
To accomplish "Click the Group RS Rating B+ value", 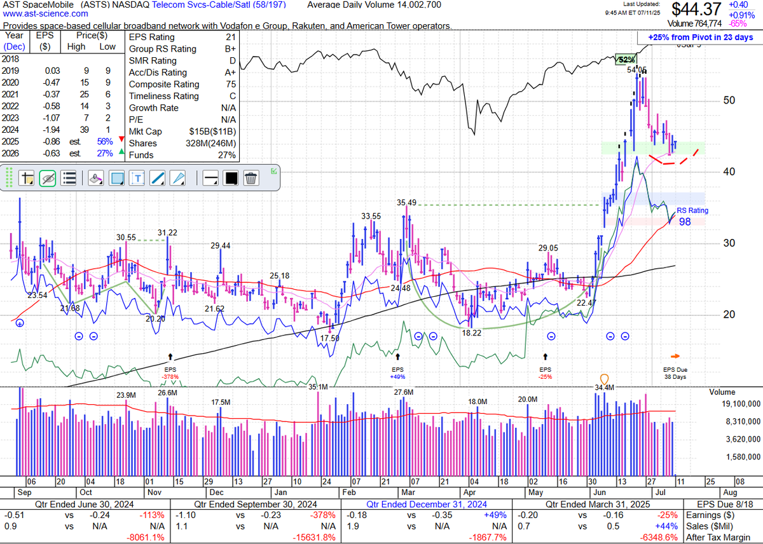I will point(229,49).
